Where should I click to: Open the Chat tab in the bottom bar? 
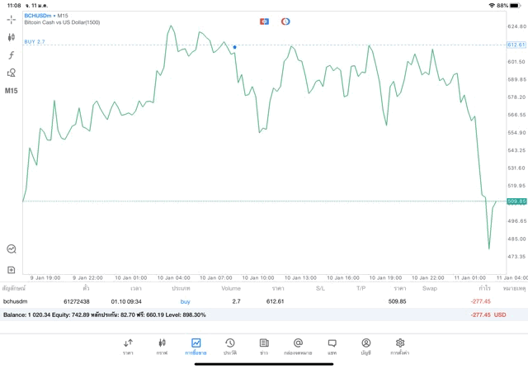[332, 346]
